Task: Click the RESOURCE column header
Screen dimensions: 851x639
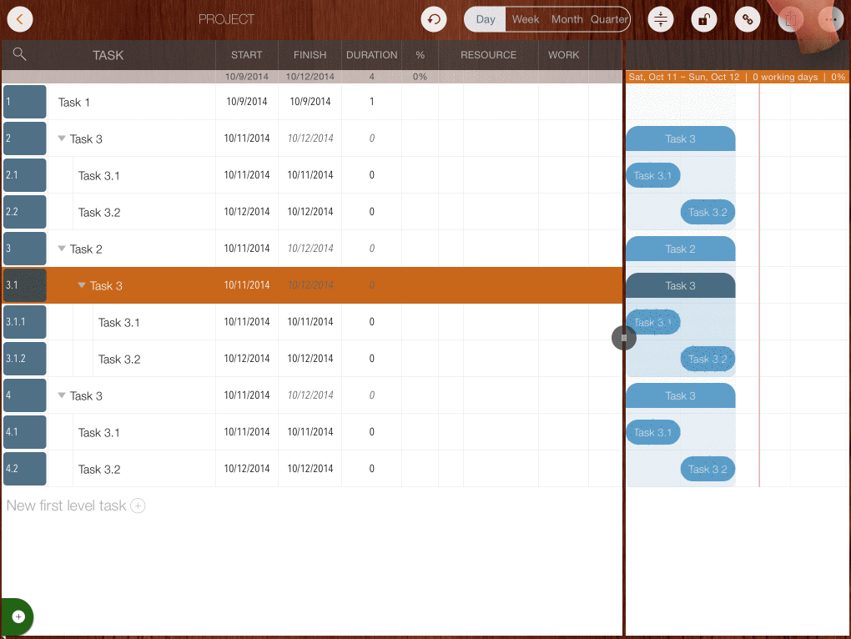Action: click(x=488, y=55)
